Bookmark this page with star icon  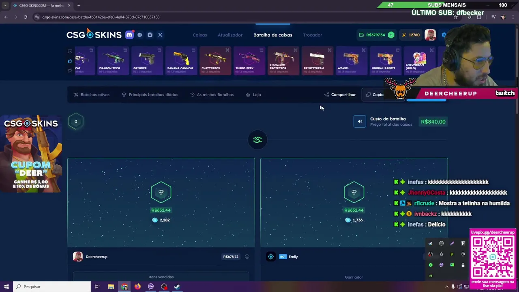[x=456, y=17]
